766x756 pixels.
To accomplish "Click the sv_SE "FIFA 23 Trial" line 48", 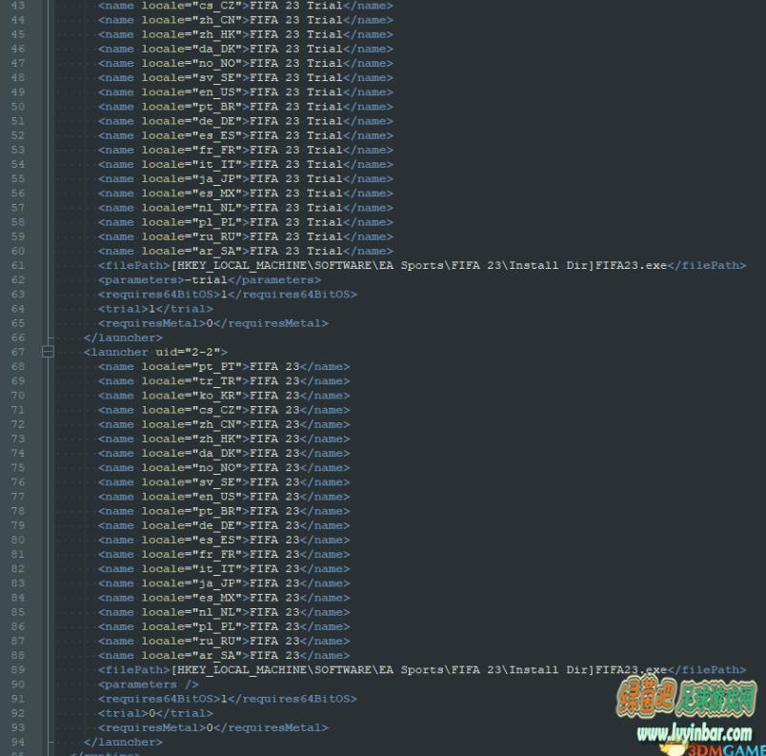I will click(246, 78).
